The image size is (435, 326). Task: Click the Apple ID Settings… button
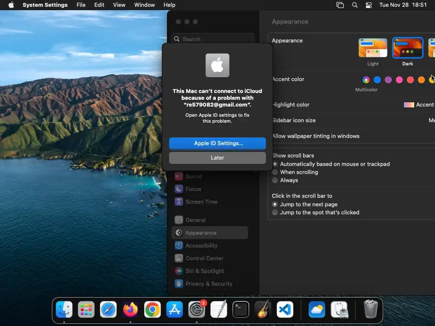coord(217,143)
